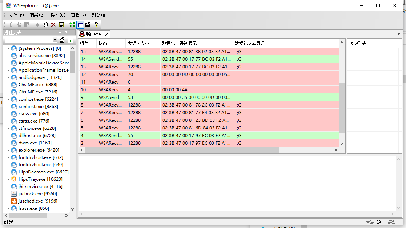This screenshot has height=228, width=406.
Task: Sort by the 数据包大小 column header
Action: coord(143,43)
